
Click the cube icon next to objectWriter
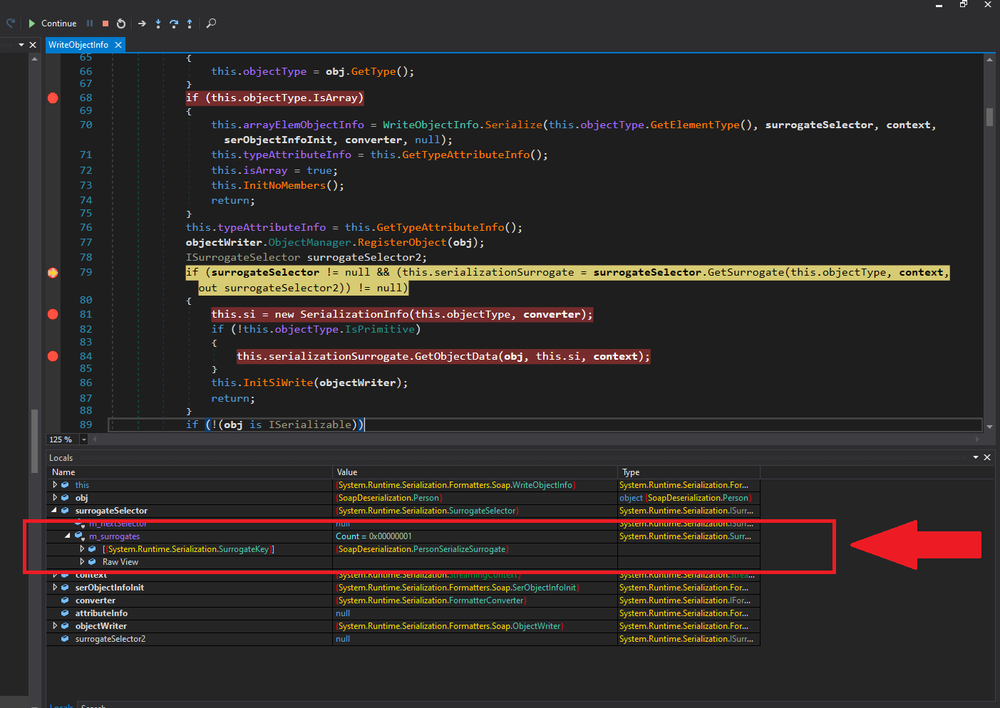pos(65,626)
